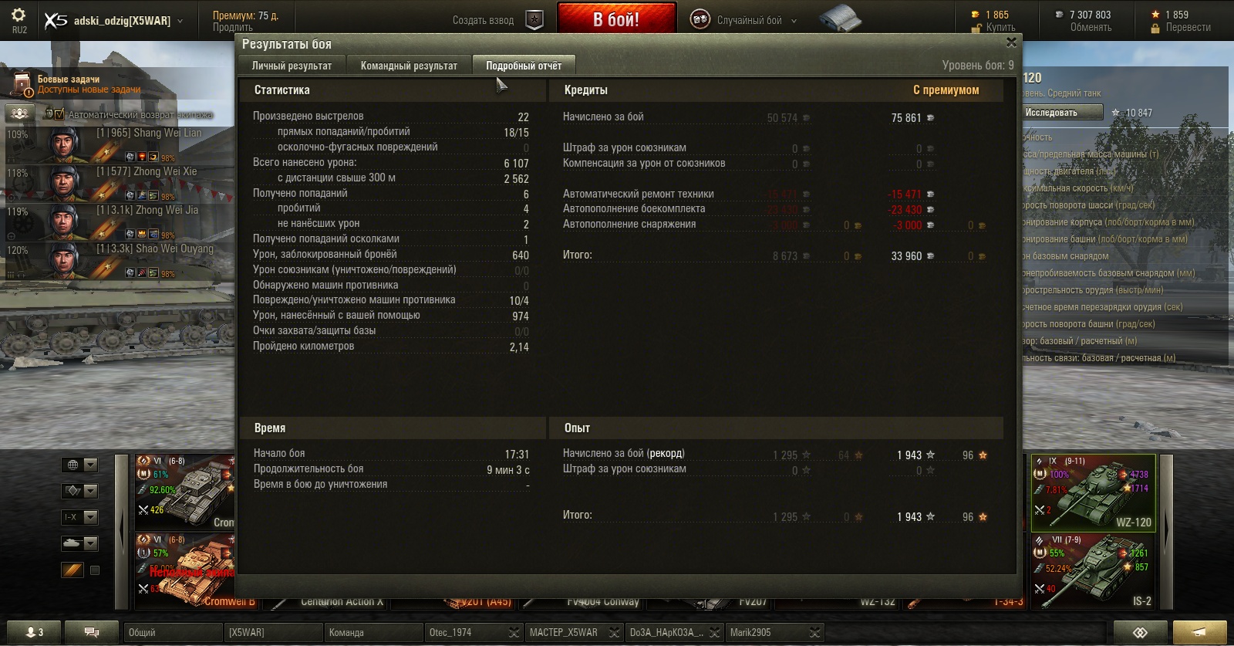1234x646 pixels.
Task: Open the Боевые задачи missions icon
Action: pos(22,85)
